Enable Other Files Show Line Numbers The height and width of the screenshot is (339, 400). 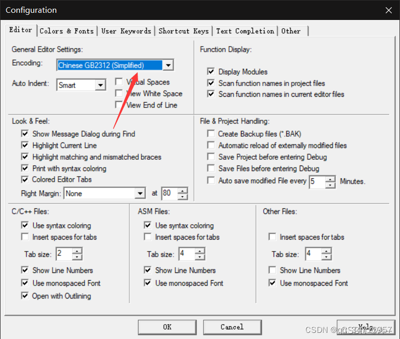[x=273, y=270]
